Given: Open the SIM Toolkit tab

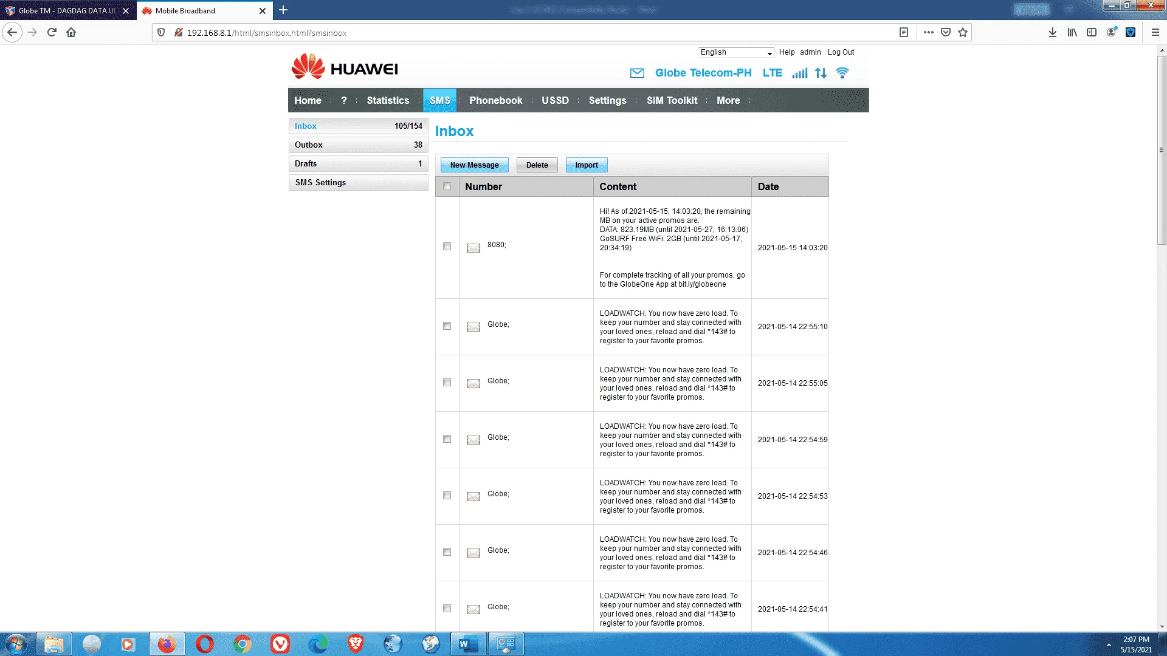Looking at the screenshot, I should 672,100.
